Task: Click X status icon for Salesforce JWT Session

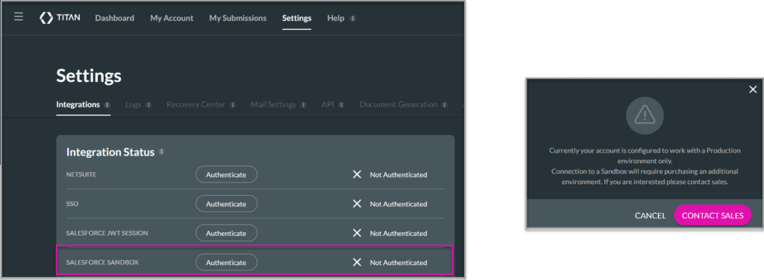Action: (357, 233)
